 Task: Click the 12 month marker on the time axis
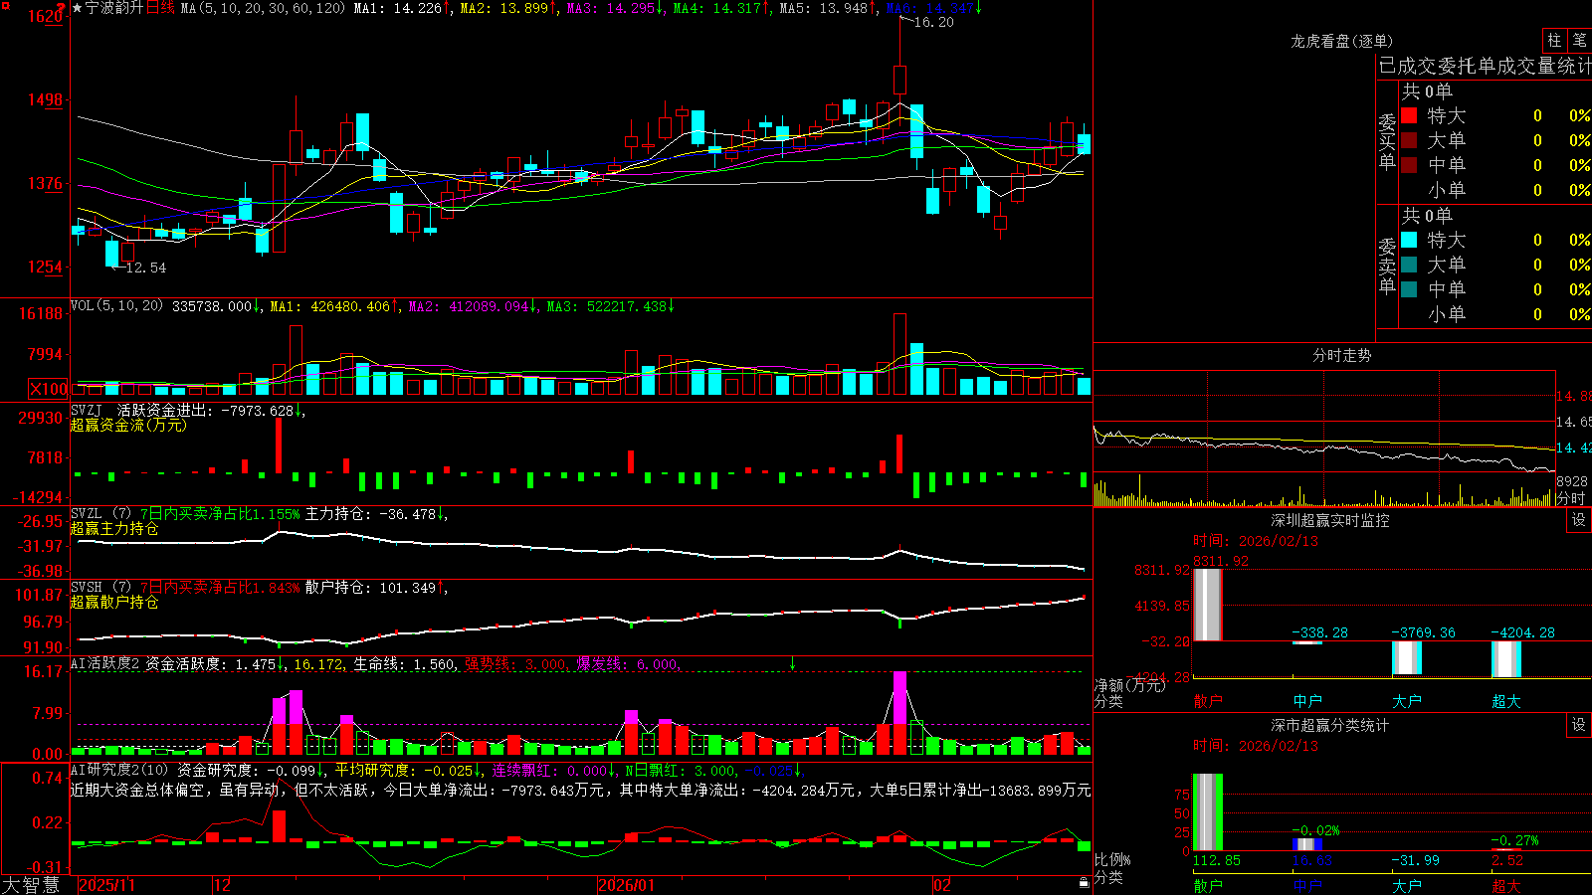[222, 885]
